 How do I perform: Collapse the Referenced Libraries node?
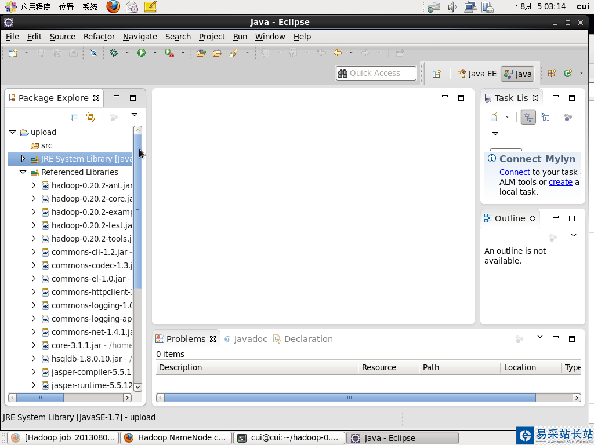23,172
